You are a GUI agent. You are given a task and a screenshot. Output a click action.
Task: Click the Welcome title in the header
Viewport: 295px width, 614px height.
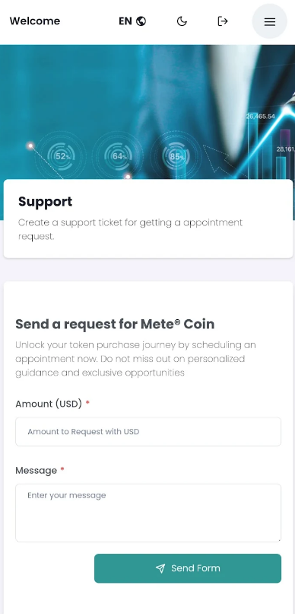pyautogui.click(x=35, y=21)
